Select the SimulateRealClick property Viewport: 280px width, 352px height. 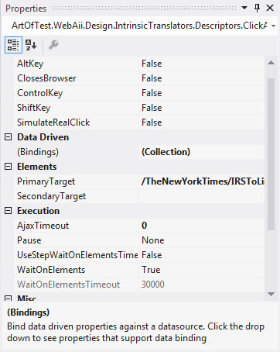(77, 123)
